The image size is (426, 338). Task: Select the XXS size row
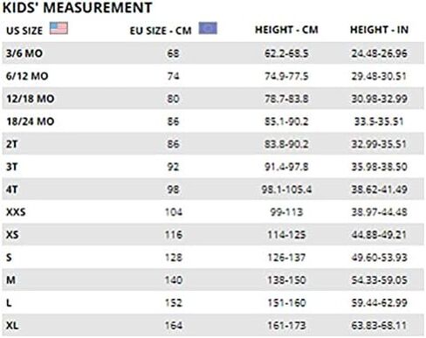[x=213, y=212]
